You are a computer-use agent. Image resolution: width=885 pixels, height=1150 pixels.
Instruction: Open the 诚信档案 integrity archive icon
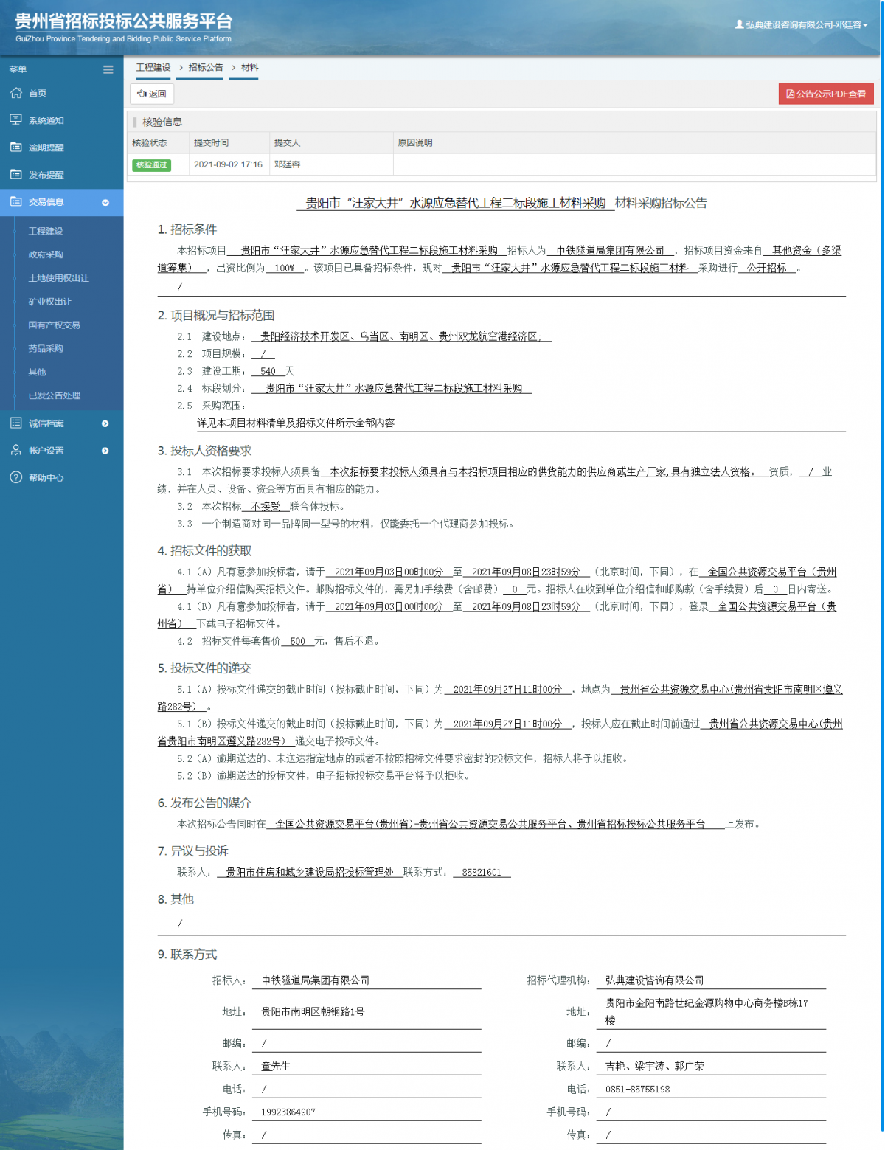[15, 423]
